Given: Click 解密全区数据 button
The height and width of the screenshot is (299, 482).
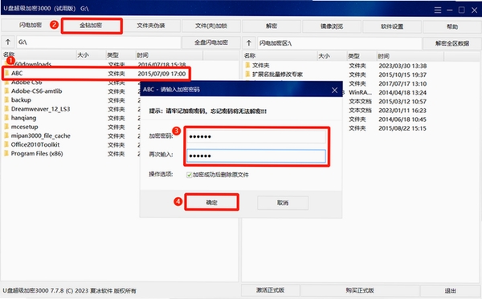Looking at the screenshot, I should tap(452, 43).
